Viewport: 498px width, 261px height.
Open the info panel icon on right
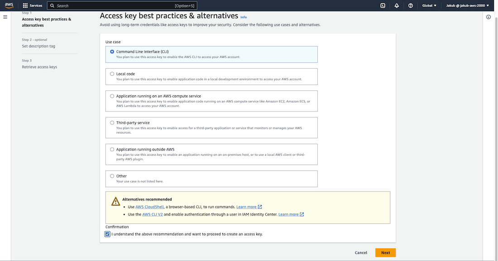[x=488, y=17]
